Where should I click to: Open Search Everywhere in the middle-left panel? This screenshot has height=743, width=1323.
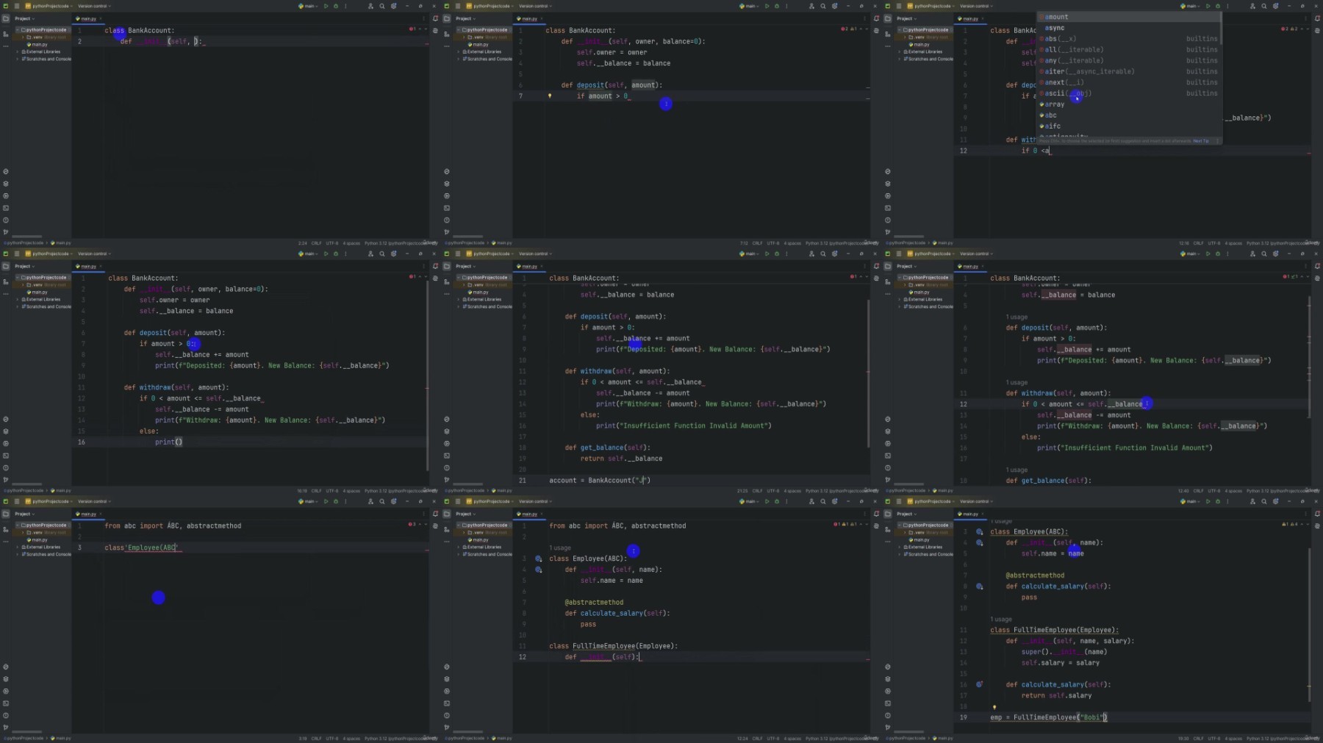(381, 254)
